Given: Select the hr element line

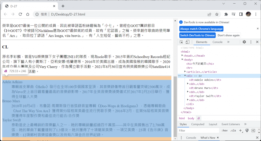Looking at the screenshot, I should pos(189,68).
